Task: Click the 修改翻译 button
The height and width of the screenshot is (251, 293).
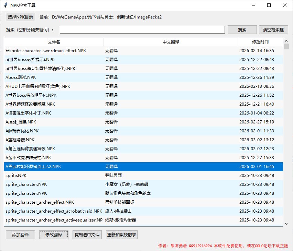Action: [x=54, y=235]
